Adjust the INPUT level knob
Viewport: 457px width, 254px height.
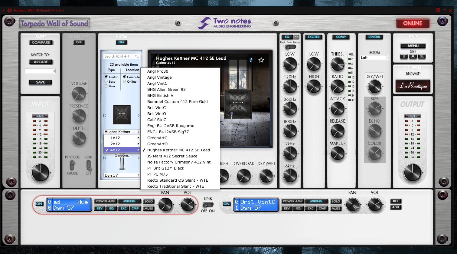[40, 172]
